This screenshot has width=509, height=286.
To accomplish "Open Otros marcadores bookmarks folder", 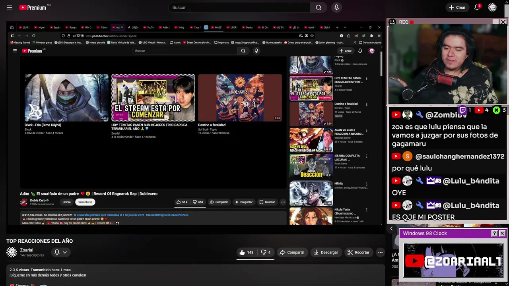I will coord(370,43).
